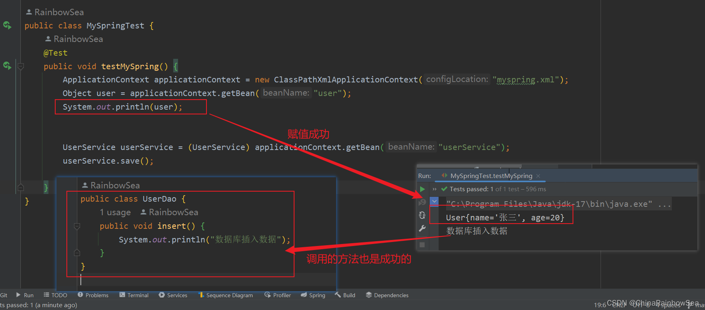Viewport: 705px width, 310px height.
Task: Click RainbowSea author hint above class UserDao
Action: (x=111, y=186)
